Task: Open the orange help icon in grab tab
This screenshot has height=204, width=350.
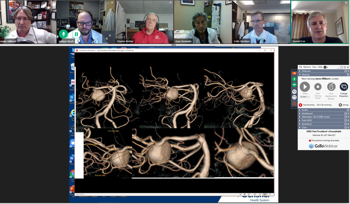Action: pos(294,104)
